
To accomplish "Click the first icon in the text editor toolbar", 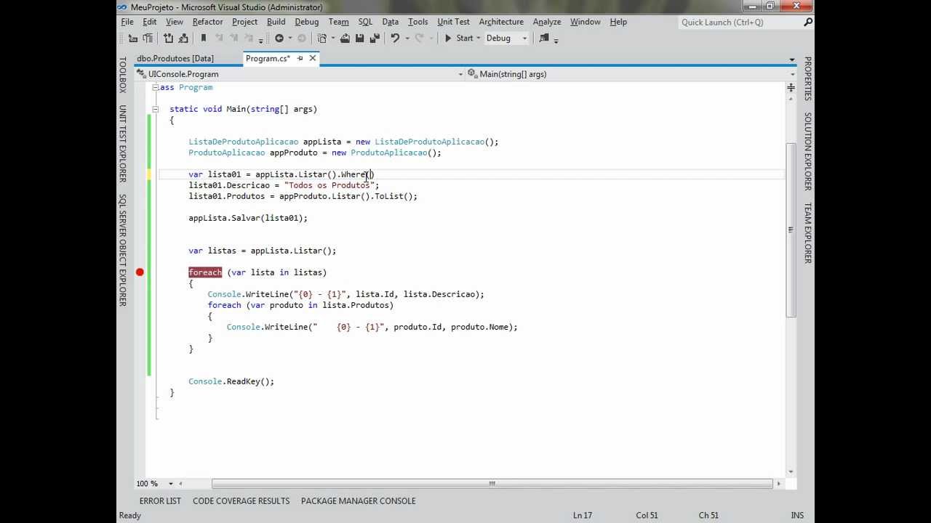I will coord(132,38).
